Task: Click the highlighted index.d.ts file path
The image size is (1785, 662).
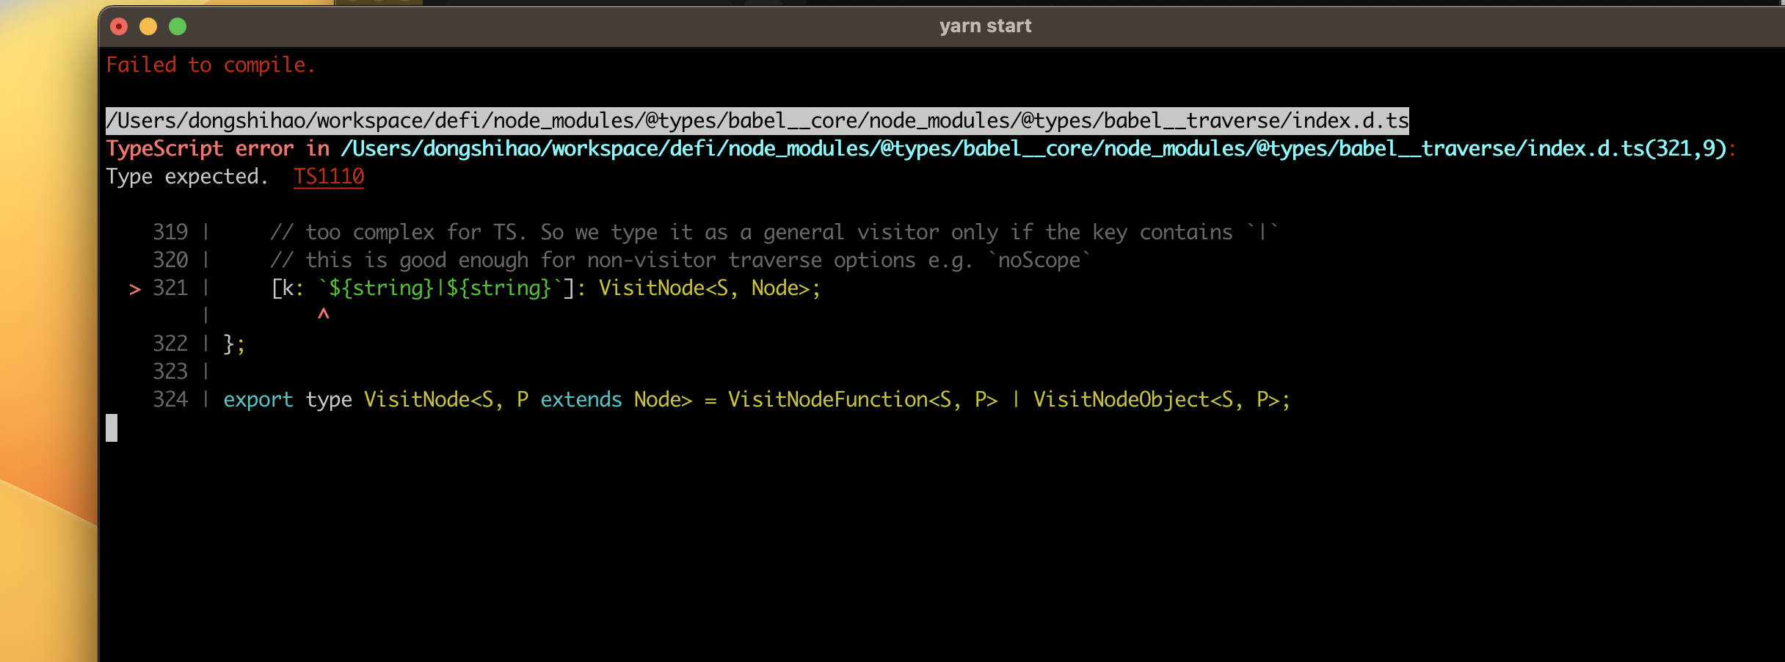Action: (757, 120)
